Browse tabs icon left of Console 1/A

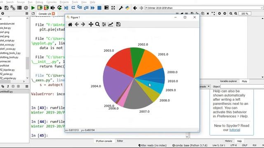33,14
